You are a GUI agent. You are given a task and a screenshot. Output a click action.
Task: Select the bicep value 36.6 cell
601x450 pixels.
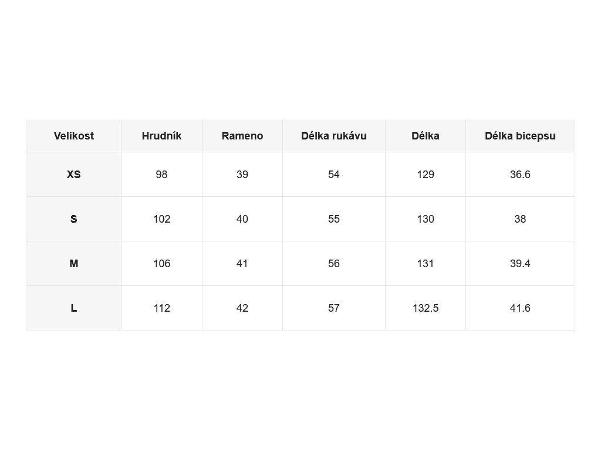click(520, 175)
